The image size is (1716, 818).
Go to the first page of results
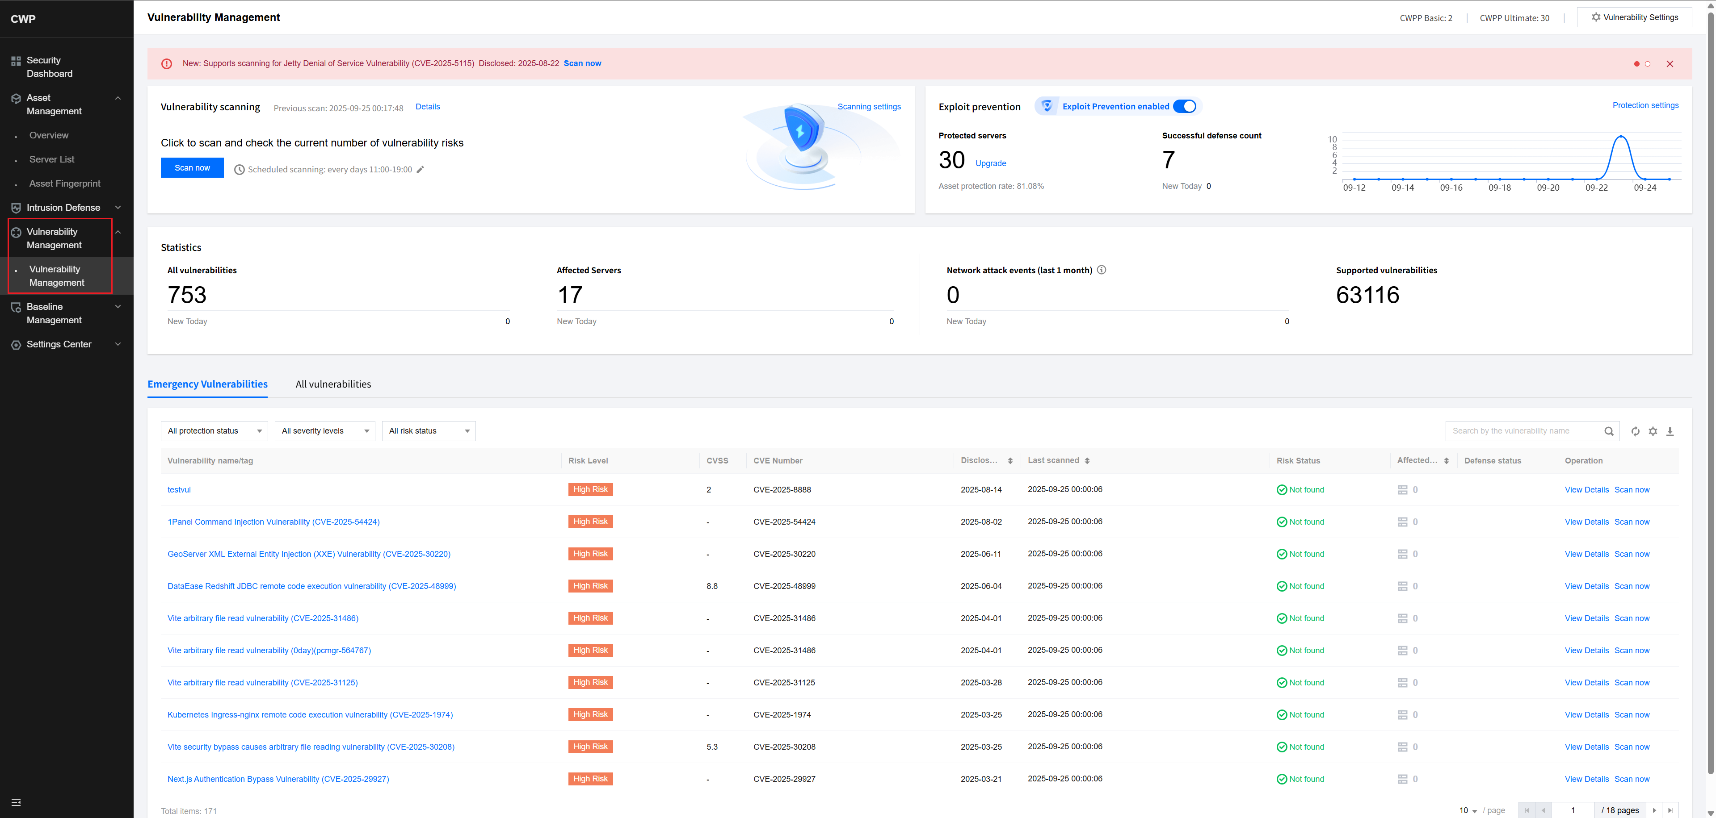tap(1527, 810)
